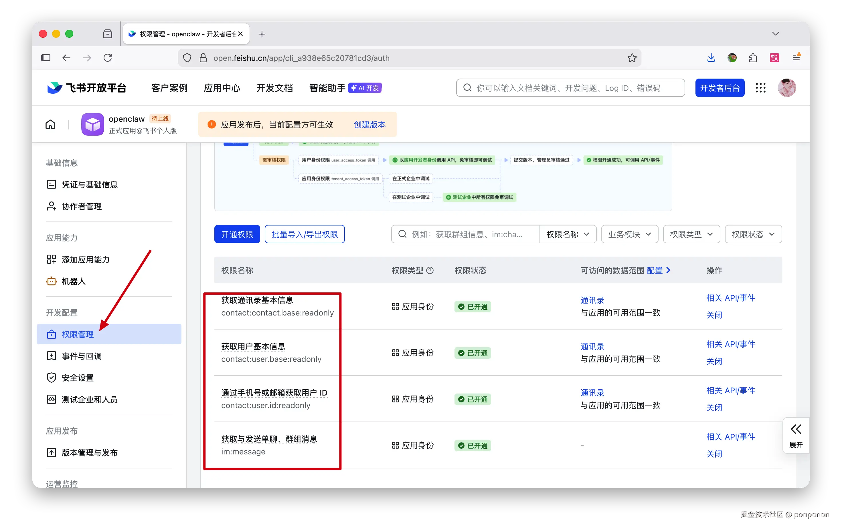Viewport: 842px width, 531px height.
Task: Expand the 展开 side panel
Action: click(796, 435)
